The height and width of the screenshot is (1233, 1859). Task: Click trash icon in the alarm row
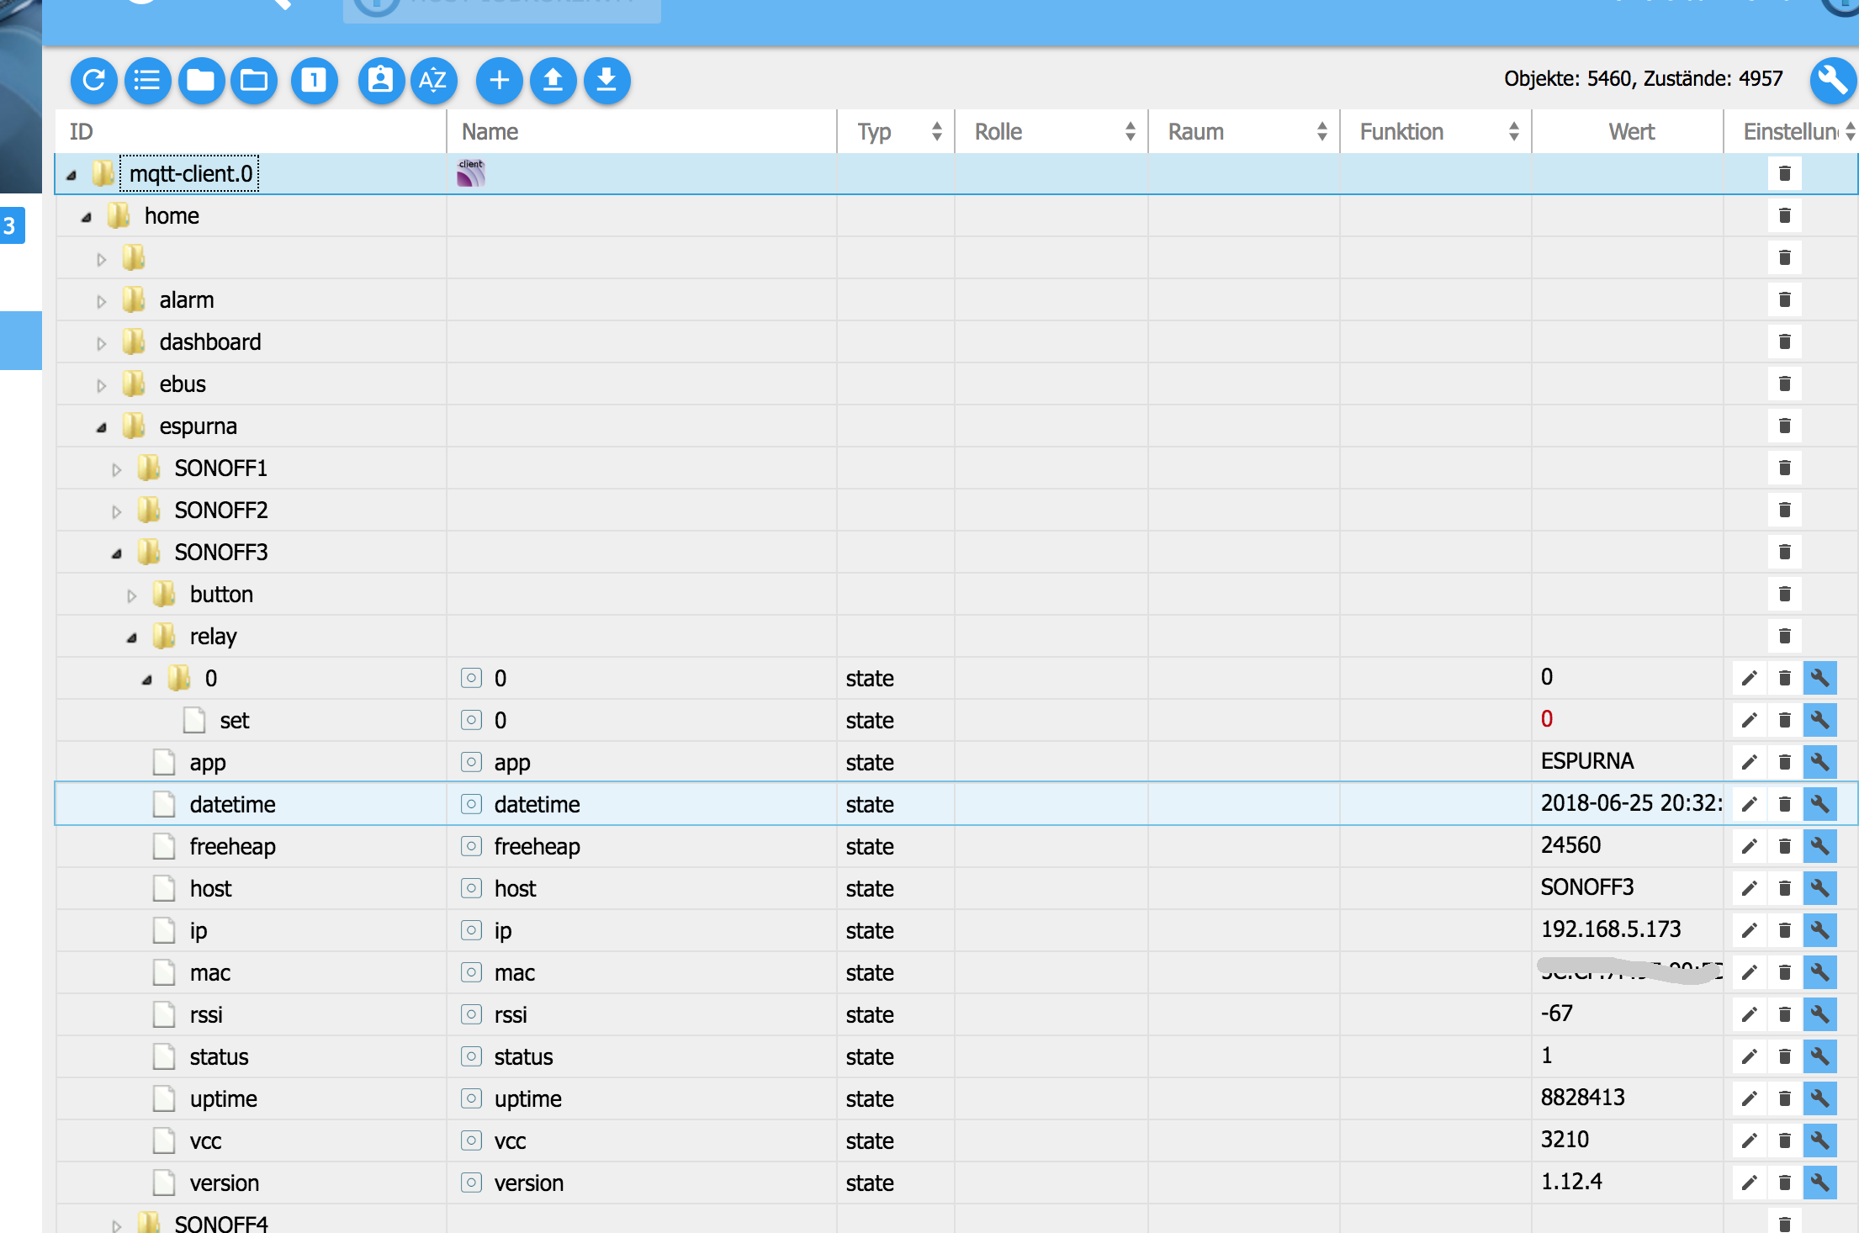tap(1784, 299)
